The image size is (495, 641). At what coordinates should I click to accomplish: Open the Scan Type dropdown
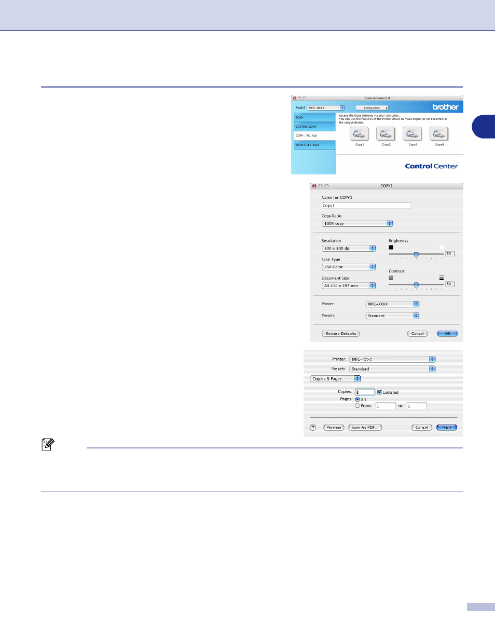coord(349,267)
